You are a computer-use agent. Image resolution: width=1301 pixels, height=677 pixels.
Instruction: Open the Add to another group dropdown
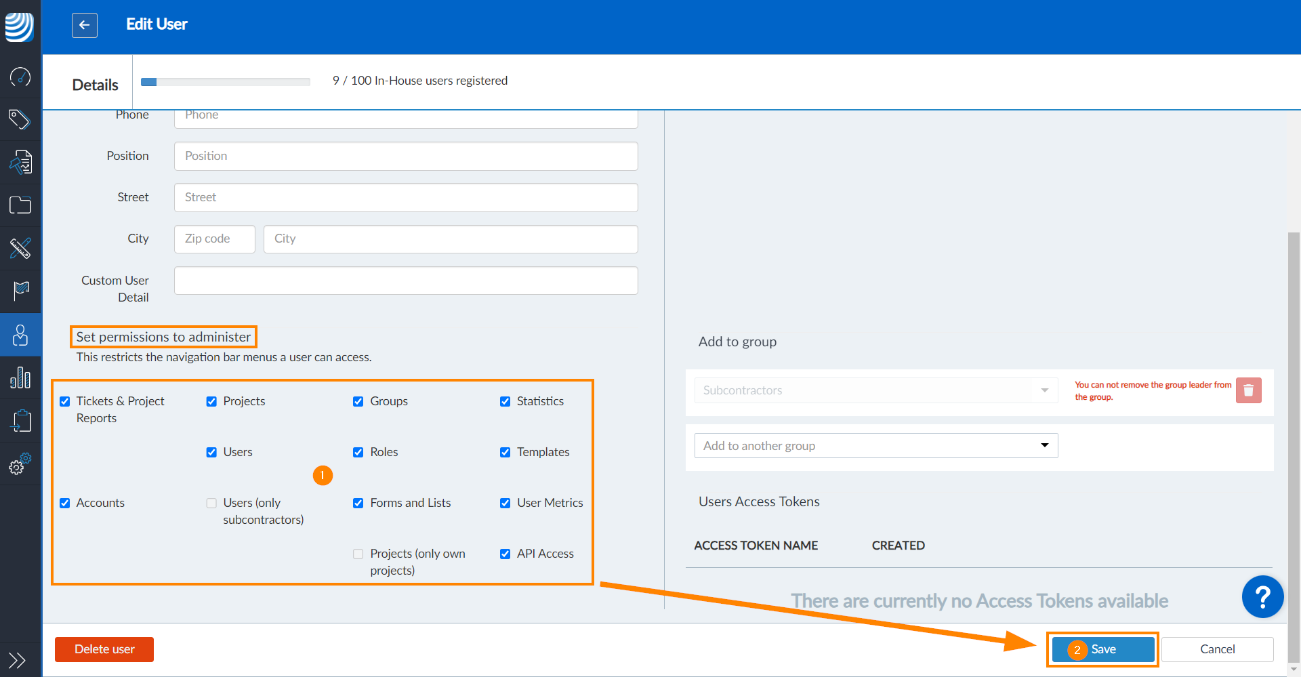[876, 445]
